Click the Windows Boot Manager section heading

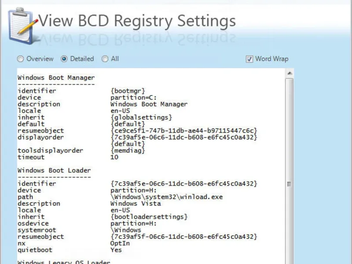pyautogui.click(x=56, y=78)
